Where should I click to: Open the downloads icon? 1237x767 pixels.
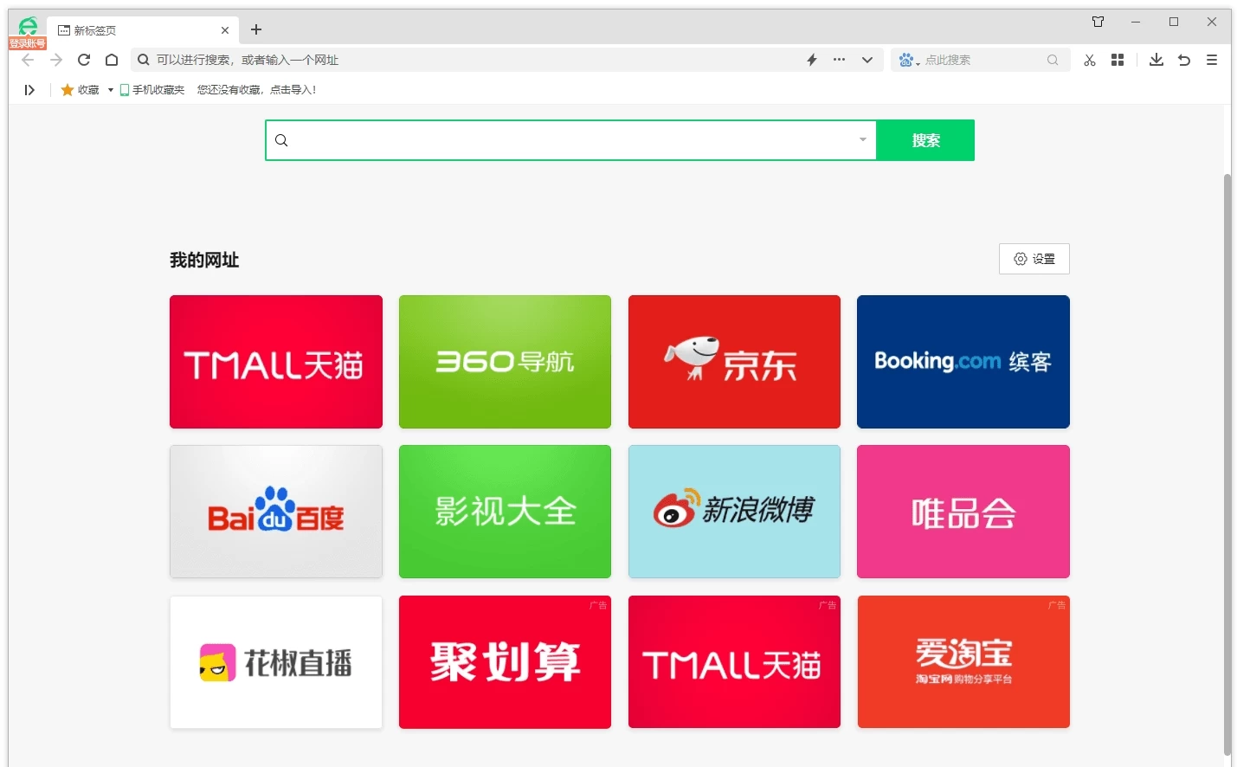point(1156,60)
